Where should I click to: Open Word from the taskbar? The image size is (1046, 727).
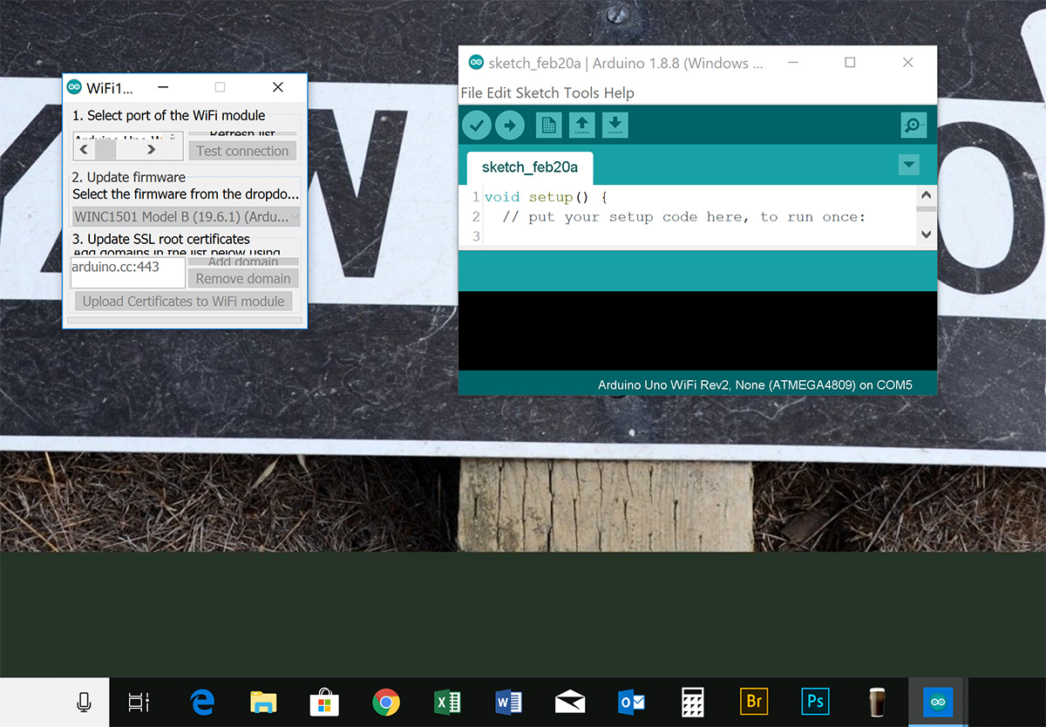(508, 702)
